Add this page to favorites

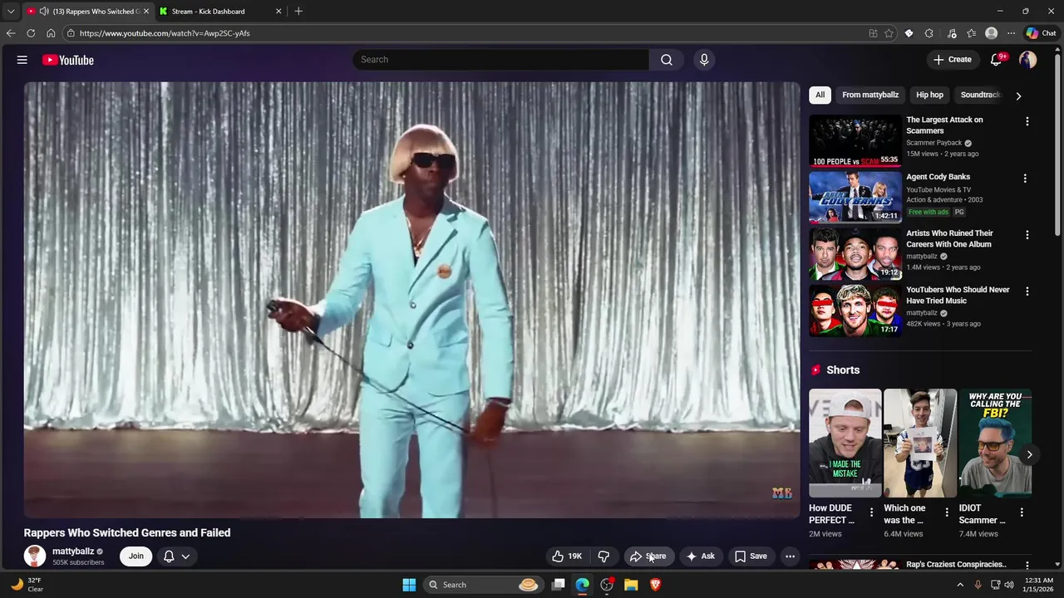[x=889, y=33]
